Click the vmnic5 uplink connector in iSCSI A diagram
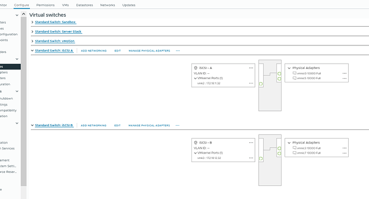 coord(279,79)
